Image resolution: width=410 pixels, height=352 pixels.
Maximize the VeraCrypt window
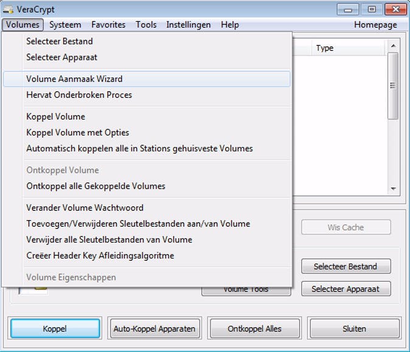point(372,10)
